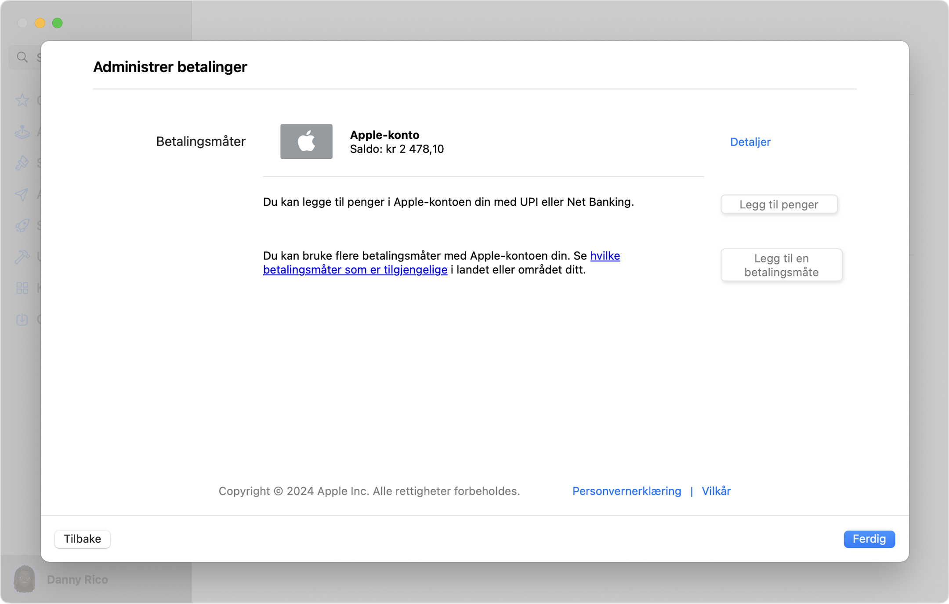
Task: Click the Apple-konto card icon
Action: [x=306, y=142]
